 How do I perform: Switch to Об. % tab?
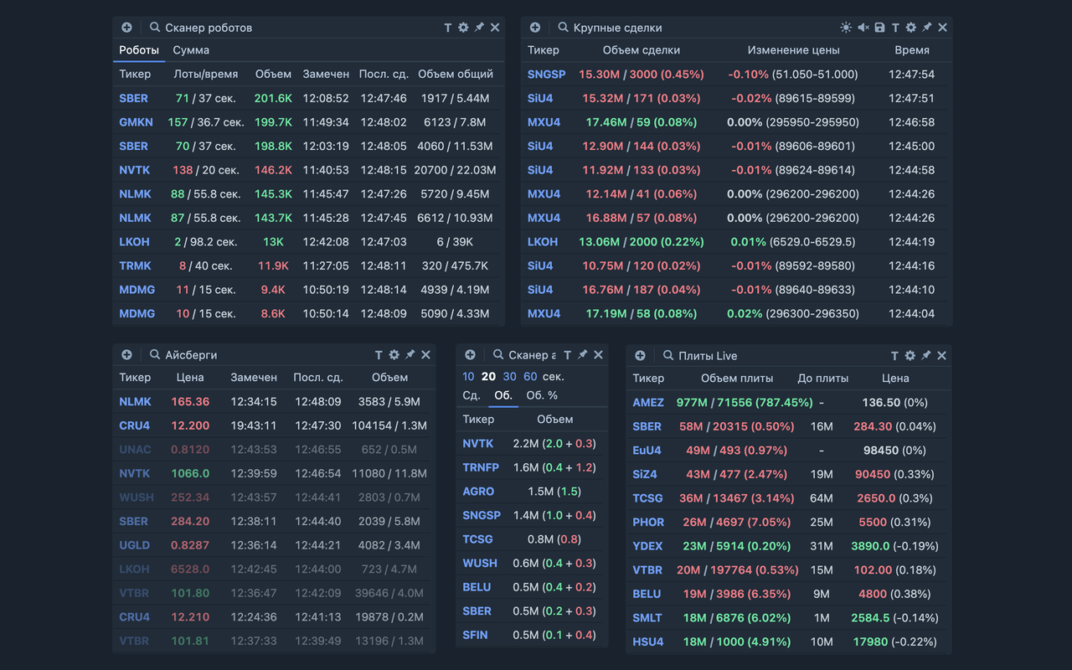[542, 395]
